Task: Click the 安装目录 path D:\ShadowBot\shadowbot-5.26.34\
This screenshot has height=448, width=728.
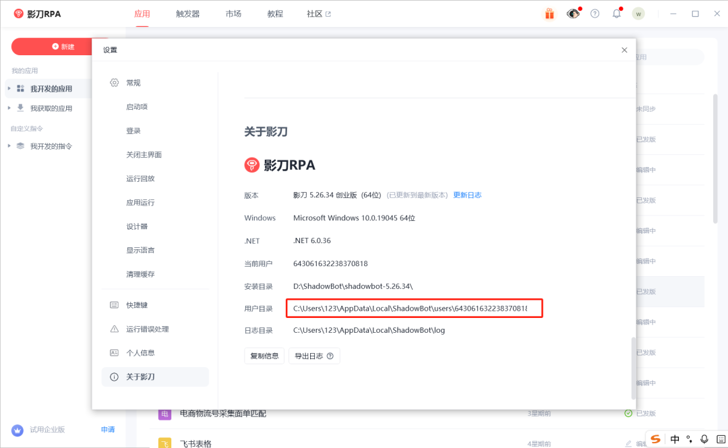Action: 353,286
